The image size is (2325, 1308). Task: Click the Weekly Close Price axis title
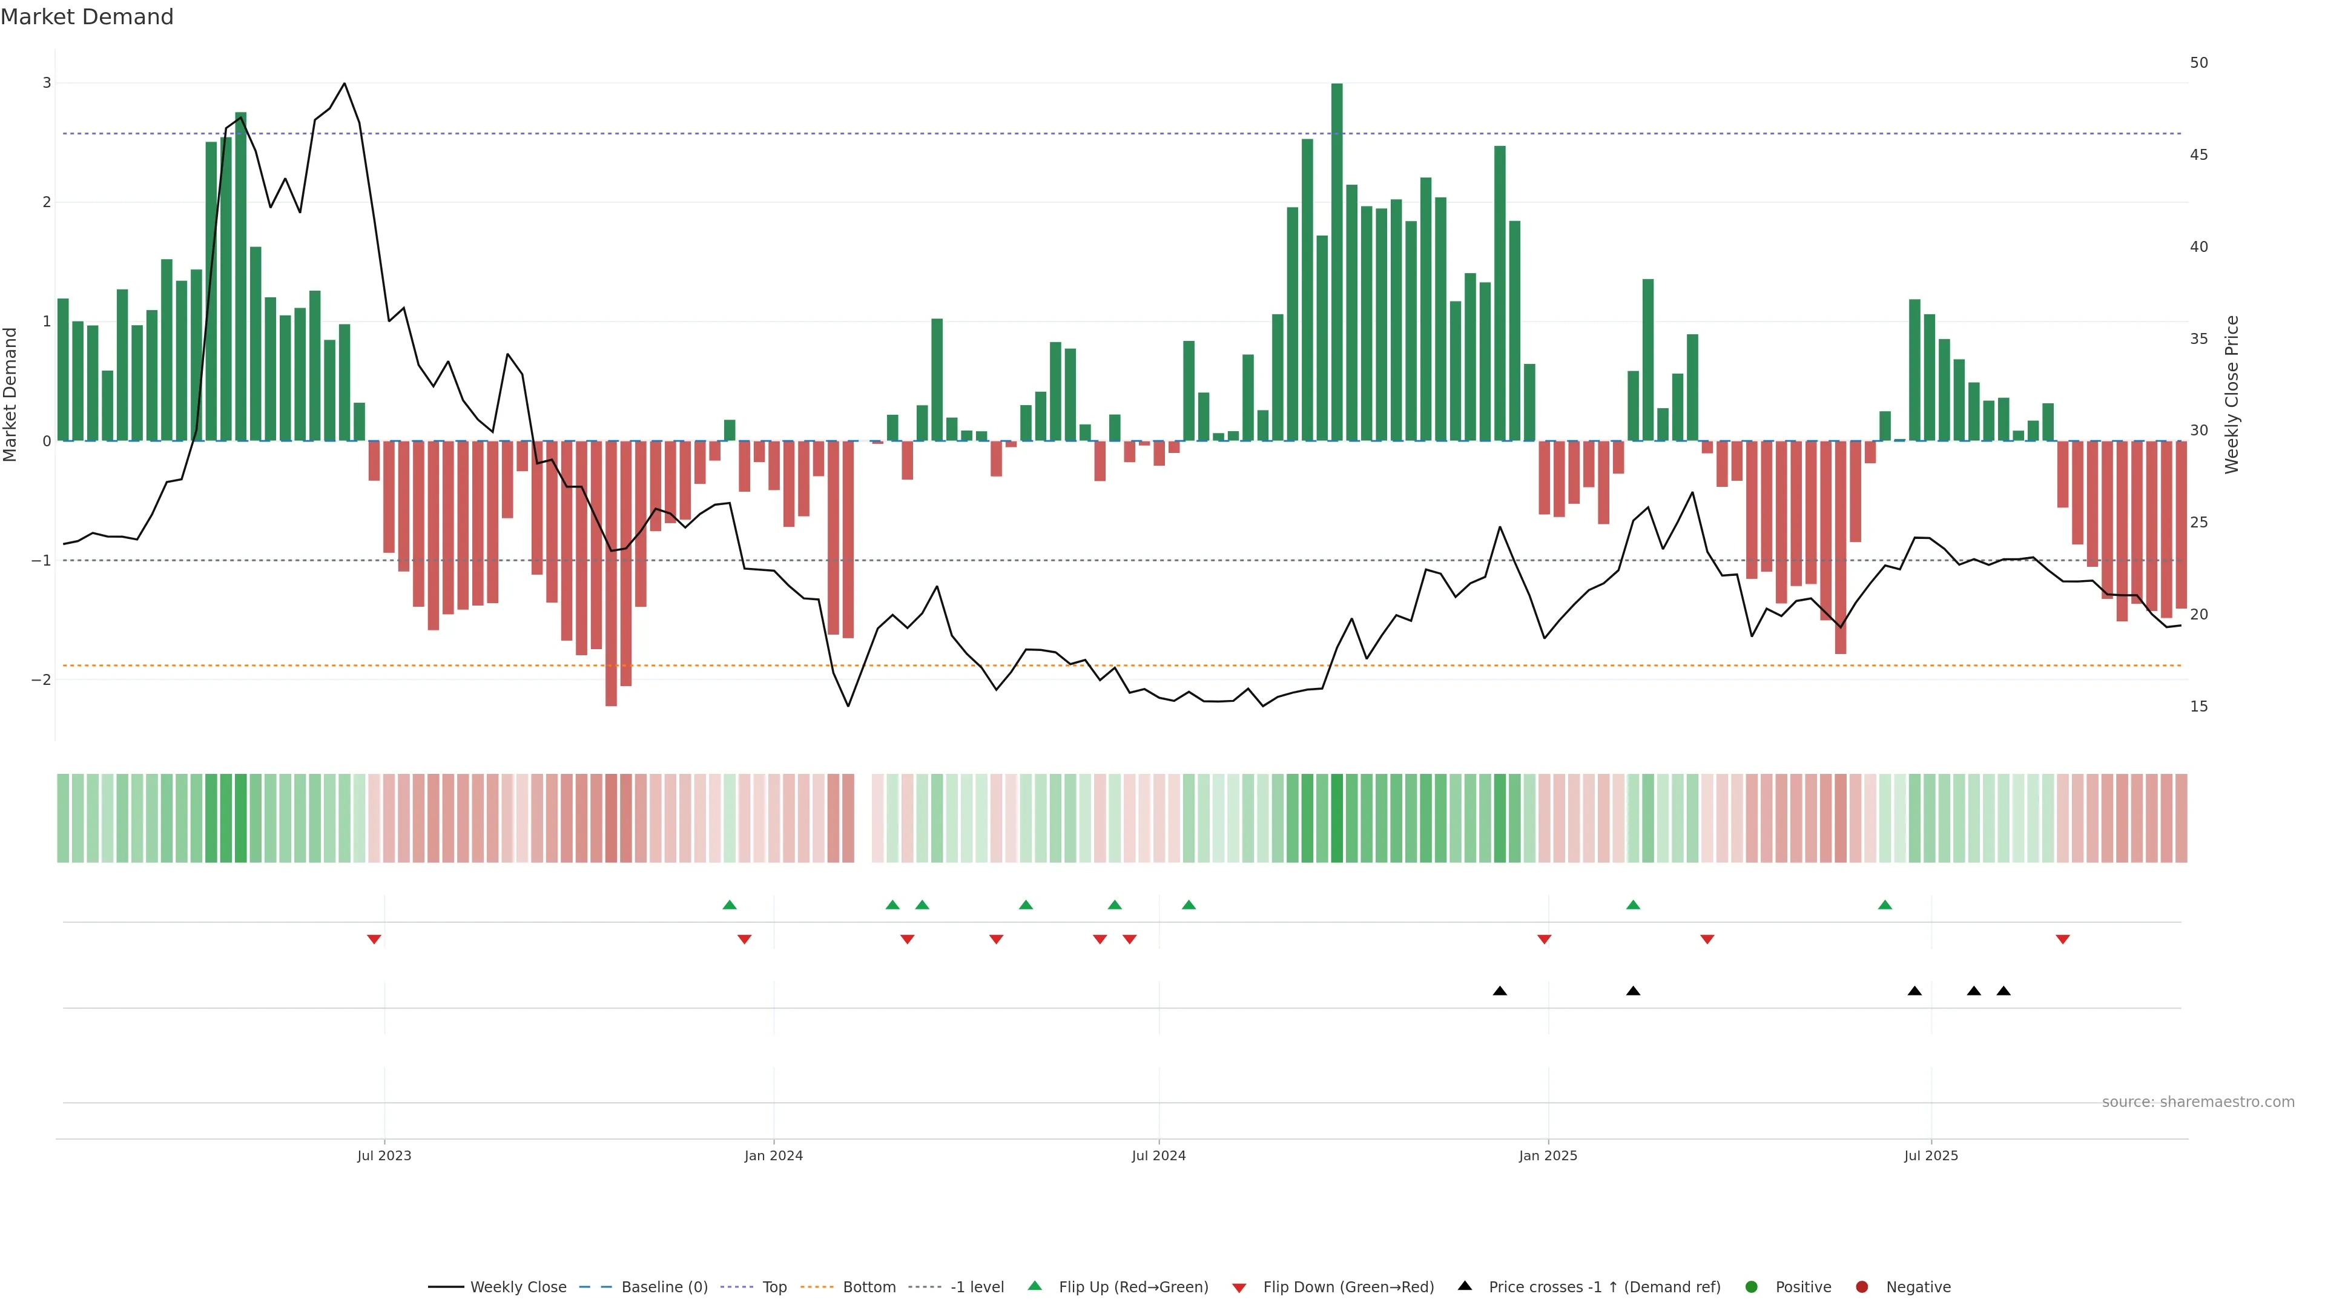(x=2232, y=394)
